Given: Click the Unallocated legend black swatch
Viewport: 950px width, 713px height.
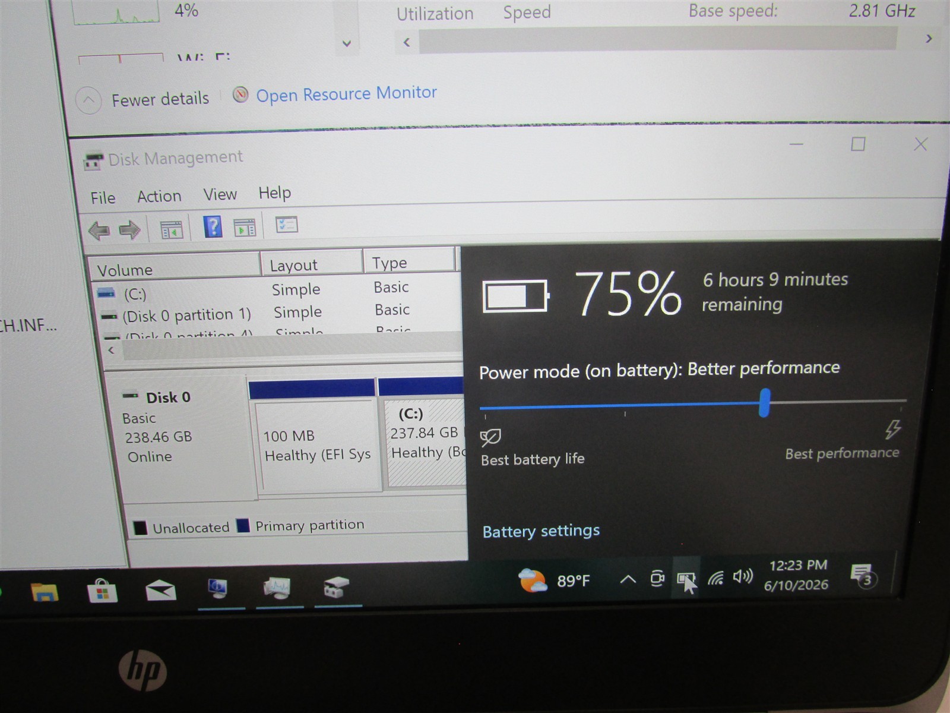Looking at the screenshot, I should 140,528.
